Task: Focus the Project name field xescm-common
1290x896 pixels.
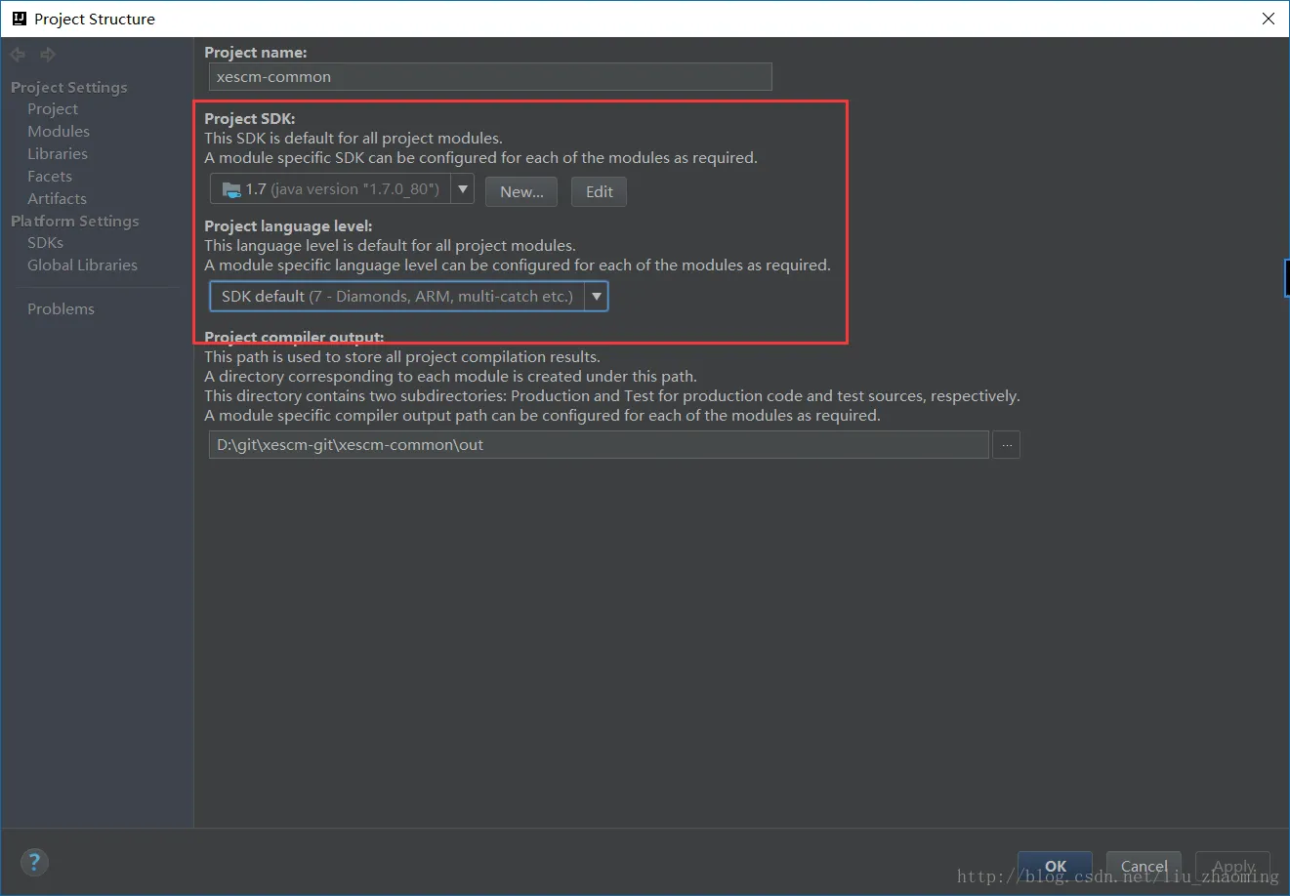Action: pyautogui.click(x=490, y=77)
